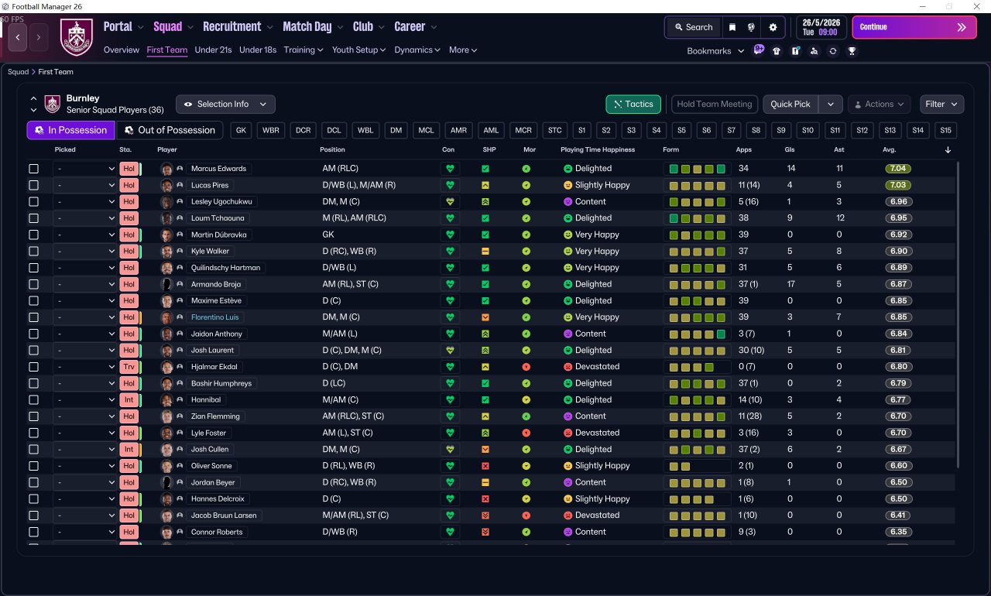Select the STC position slot
Screen dimensions: 991x596
pyautogui.click(x=554, y=130)
